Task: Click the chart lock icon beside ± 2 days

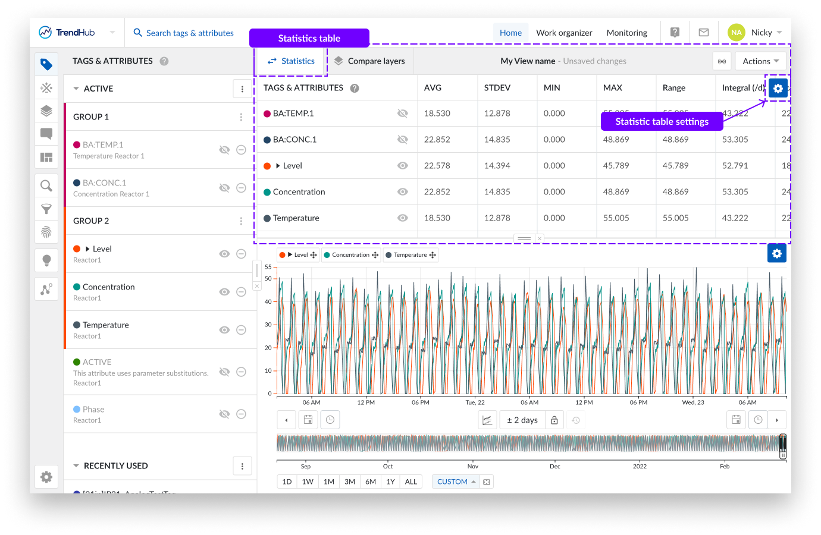Action: [554, 420]
